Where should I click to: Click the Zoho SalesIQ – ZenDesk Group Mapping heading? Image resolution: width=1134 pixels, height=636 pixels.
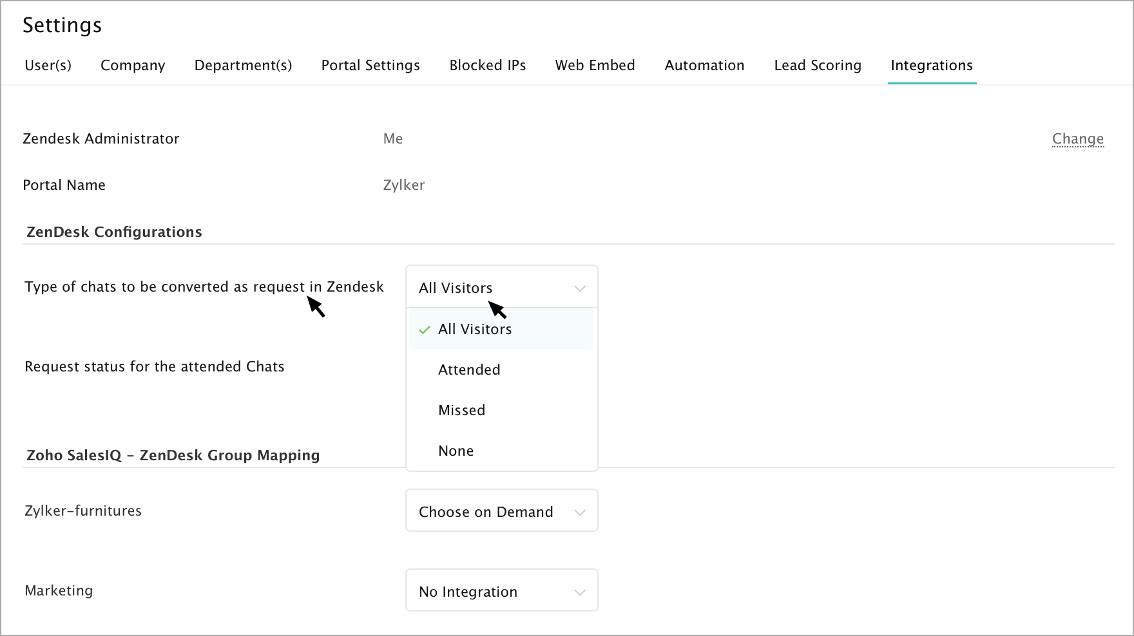(x=173, y=455)
